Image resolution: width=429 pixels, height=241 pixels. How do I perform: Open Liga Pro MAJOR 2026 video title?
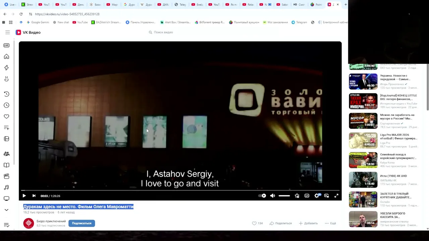click(399, 137)
